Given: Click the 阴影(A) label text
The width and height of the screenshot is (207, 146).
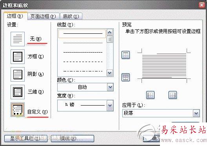Looking at the screenshot, I should [36, 74].
